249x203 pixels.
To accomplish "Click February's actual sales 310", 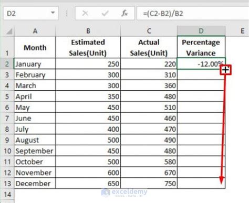I will pyautogui.click(x=149, y=74).
